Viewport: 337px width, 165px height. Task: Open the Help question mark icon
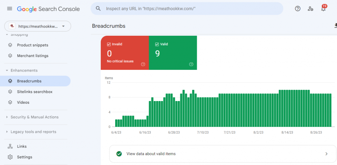click(298, 9)
